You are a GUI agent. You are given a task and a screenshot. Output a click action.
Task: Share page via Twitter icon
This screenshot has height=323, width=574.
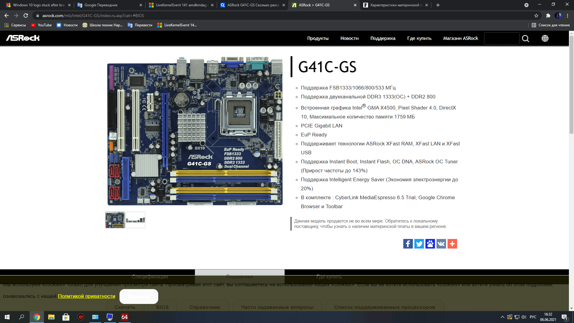coord(419,244)
